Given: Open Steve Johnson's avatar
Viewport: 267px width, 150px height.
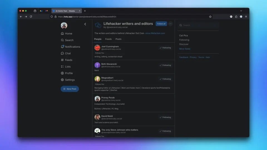Looking at the screenshot, I should tap(97, 131).
